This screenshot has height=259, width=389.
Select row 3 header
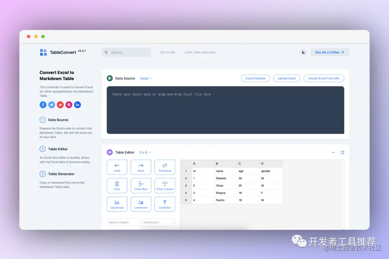pos(186,186)
